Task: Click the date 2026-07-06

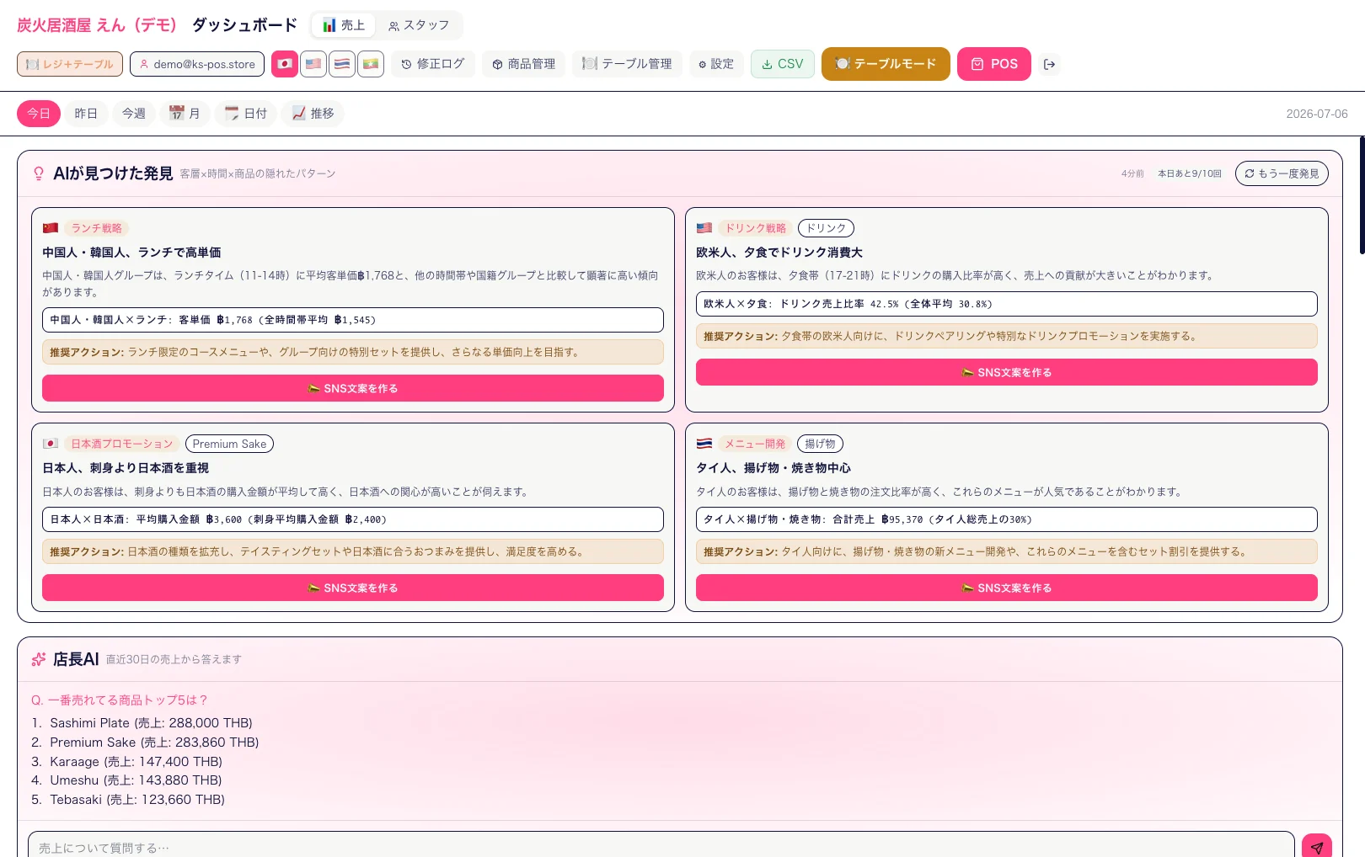Action: [x=1317, y=114]
